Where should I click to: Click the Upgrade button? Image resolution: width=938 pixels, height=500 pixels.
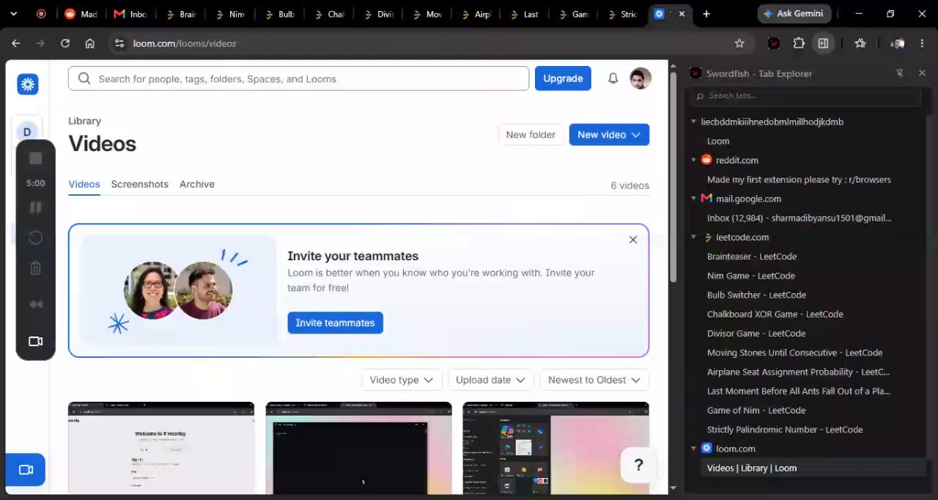[x=563, y=78]
